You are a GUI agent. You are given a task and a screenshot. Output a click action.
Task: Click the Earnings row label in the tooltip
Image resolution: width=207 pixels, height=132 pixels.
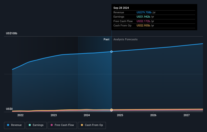pos(119,17)
